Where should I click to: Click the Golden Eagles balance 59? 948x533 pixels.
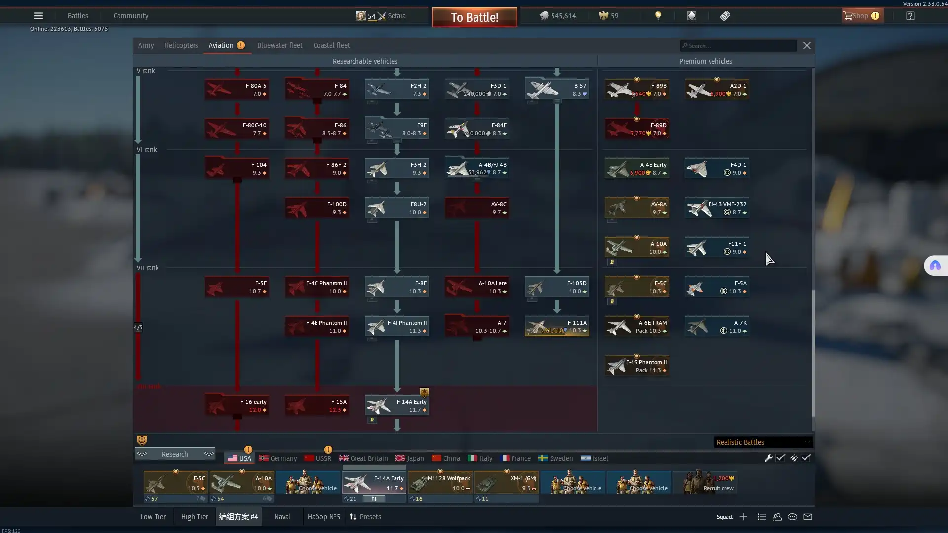[608, 16]
